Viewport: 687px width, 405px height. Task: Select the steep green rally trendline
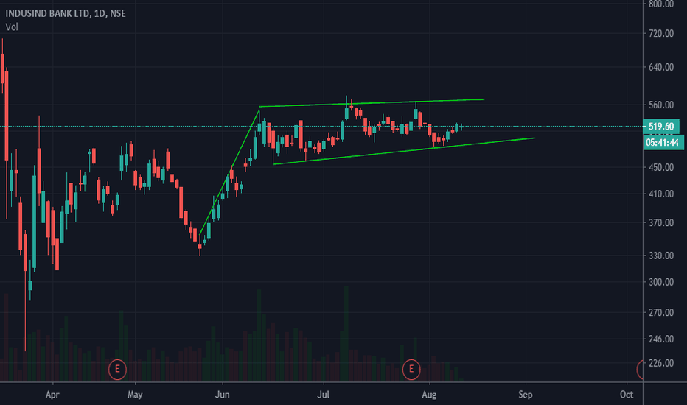[x=229, y=172]
